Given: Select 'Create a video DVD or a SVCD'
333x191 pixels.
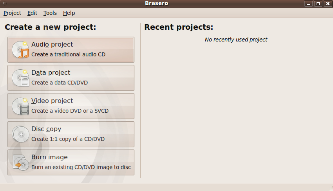Looking at the screenshot, I should (71, 106).
